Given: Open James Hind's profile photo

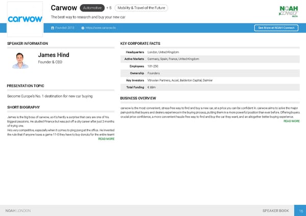Looking at the screenshot, I should click(20, 60).
